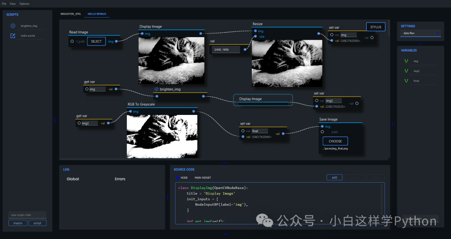Click the preview in RGB To Greyscale node
This screenshot has width=451, height=239.
tap(162, 137)
